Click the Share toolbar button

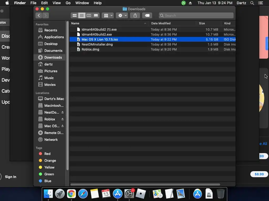tap(135, 15)
